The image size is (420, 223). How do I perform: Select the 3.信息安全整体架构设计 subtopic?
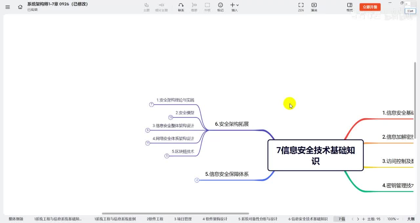click(x=173, y=126)
